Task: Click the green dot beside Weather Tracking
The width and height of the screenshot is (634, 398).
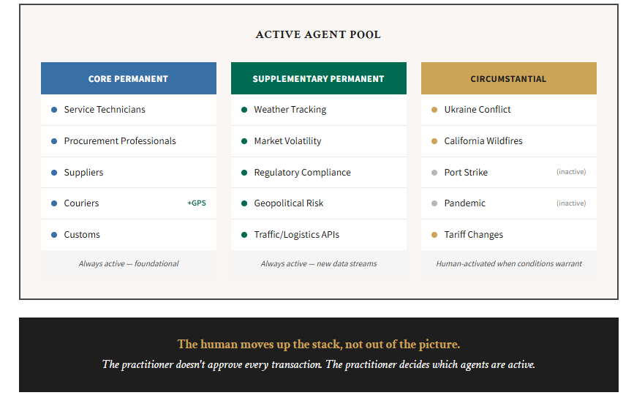Action: 244,110
